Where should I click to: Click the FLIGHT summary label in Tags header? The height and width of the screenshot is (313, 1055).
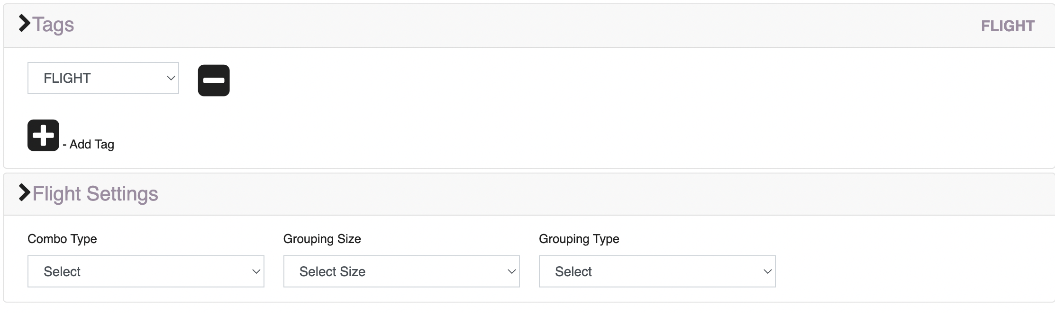(1008, 26)
